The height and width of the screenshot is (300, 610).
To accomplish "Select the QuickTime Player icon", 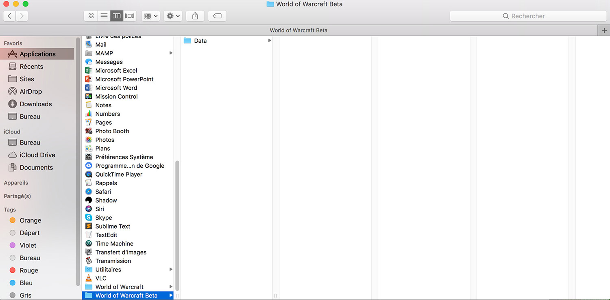I will click(x=89, y=175).
